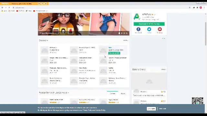Open the YouTube bookmark
Viewport: 207px width, 116px height.
click(x=20, y=11)
